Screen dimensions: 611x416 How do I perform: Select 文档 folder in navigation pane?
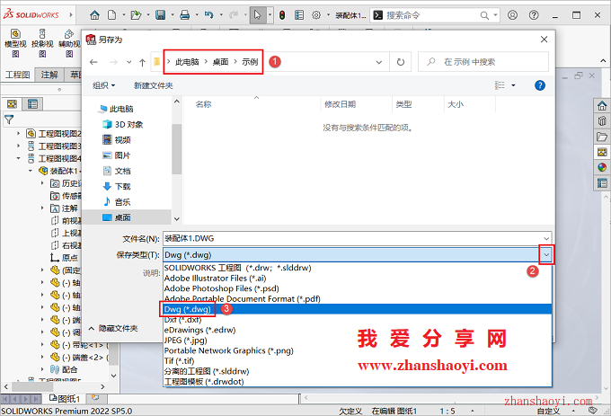coord(117,171)
